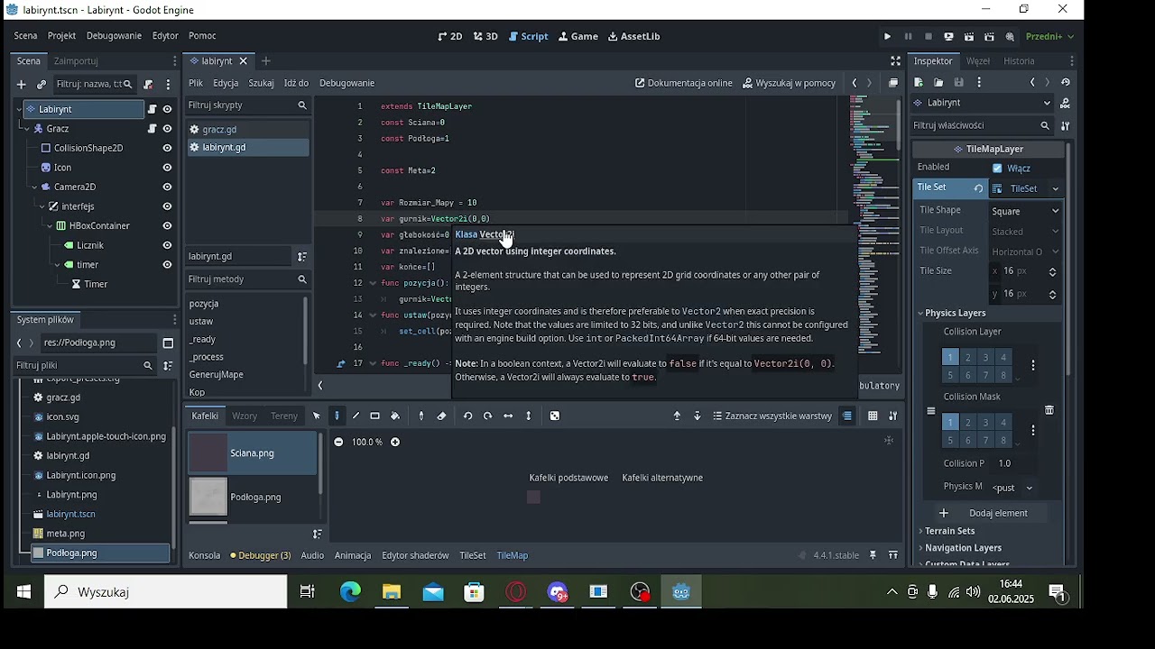Flip tile horizontally icon
Screen dimensions: 1155x649
coord(508,416)
